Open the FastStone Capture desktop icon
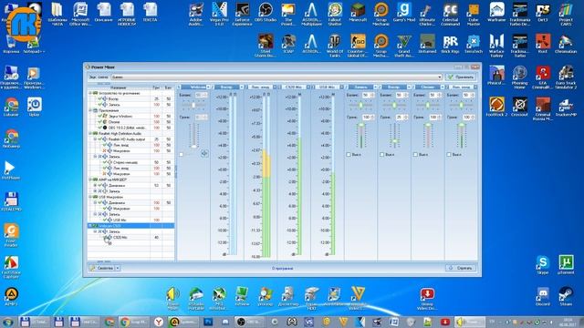584x328 pixels. (11, 267)
